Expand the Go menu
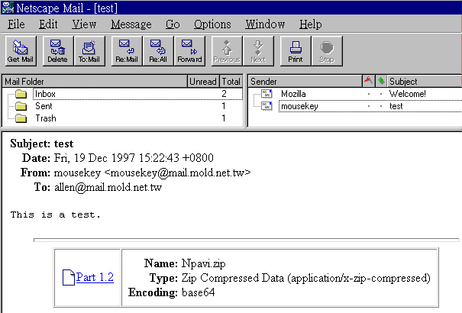Image resolution: width=462 pixels, height=313 pixels. coord(173,24)
